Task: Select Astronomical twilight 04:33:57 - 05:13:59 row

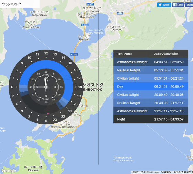Action: pos(151,62)
